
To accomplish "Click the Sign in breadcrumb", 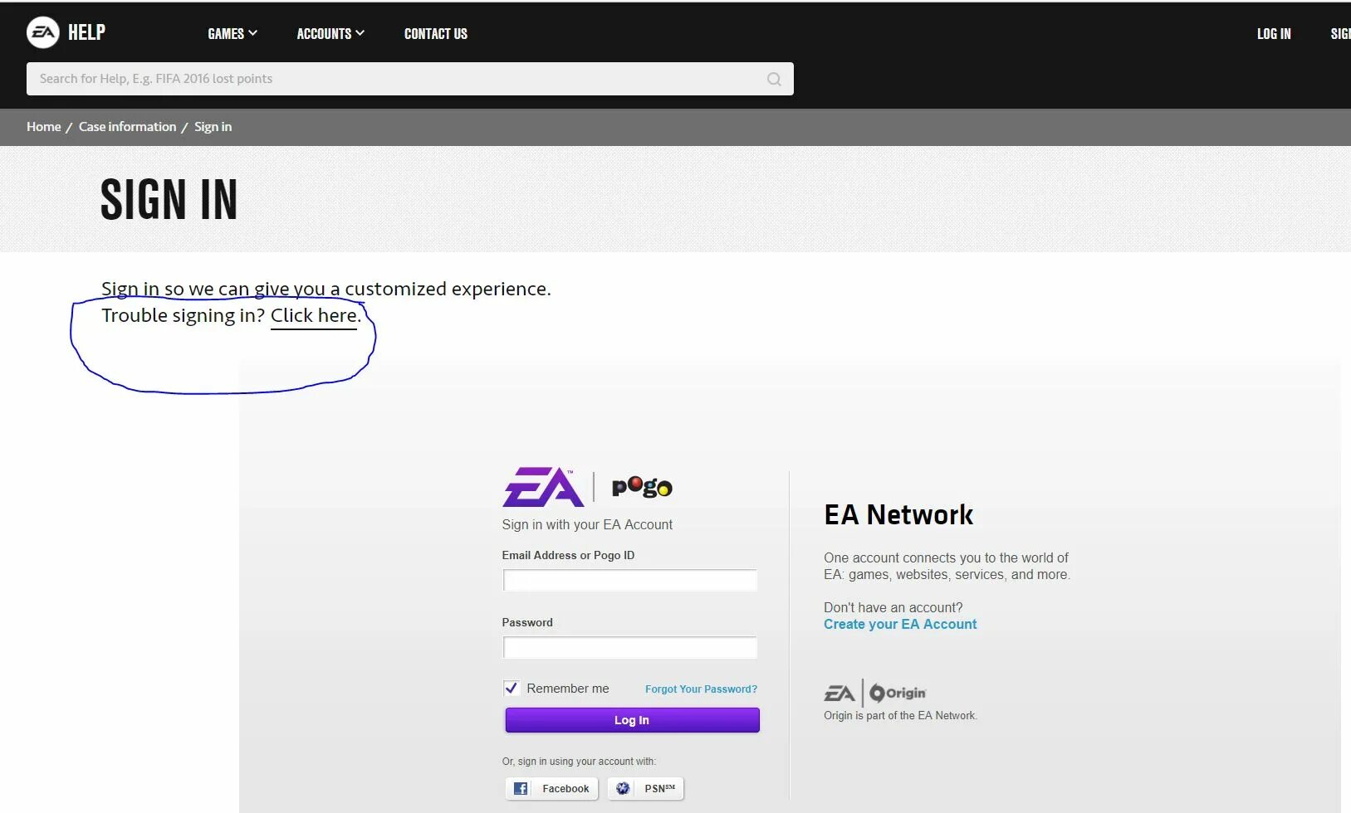I will [213, 127].
